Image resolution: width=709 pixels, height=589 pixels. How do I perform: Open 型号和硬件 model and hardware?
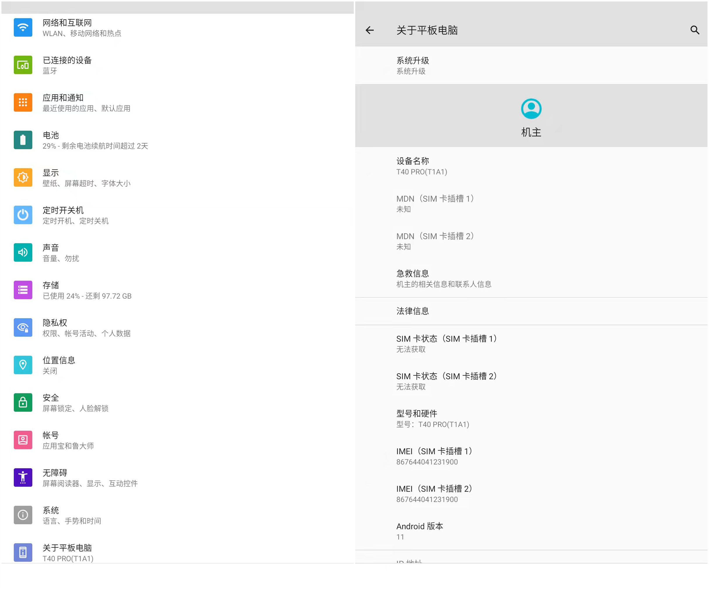(x=531, y=419)
